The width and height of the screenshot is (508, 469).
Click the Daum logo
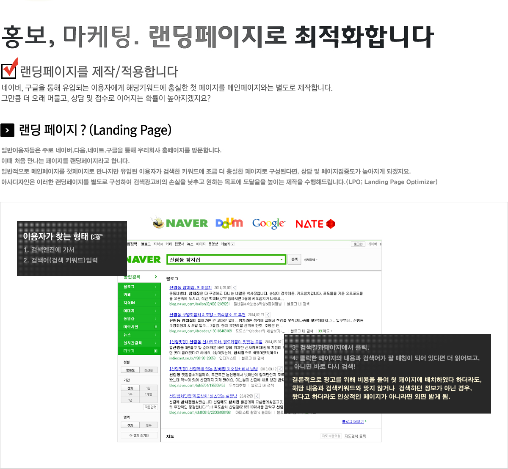[x=229, y=223]
